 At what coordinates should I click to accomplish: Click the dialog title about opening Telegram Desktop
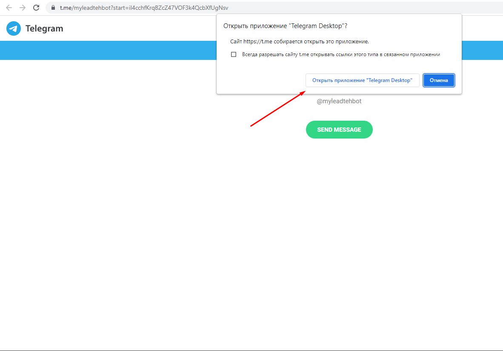[285, 26]
